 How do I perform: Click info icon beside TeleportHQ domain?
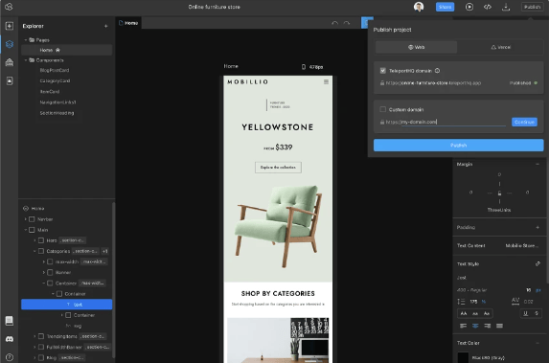(437, 71)
